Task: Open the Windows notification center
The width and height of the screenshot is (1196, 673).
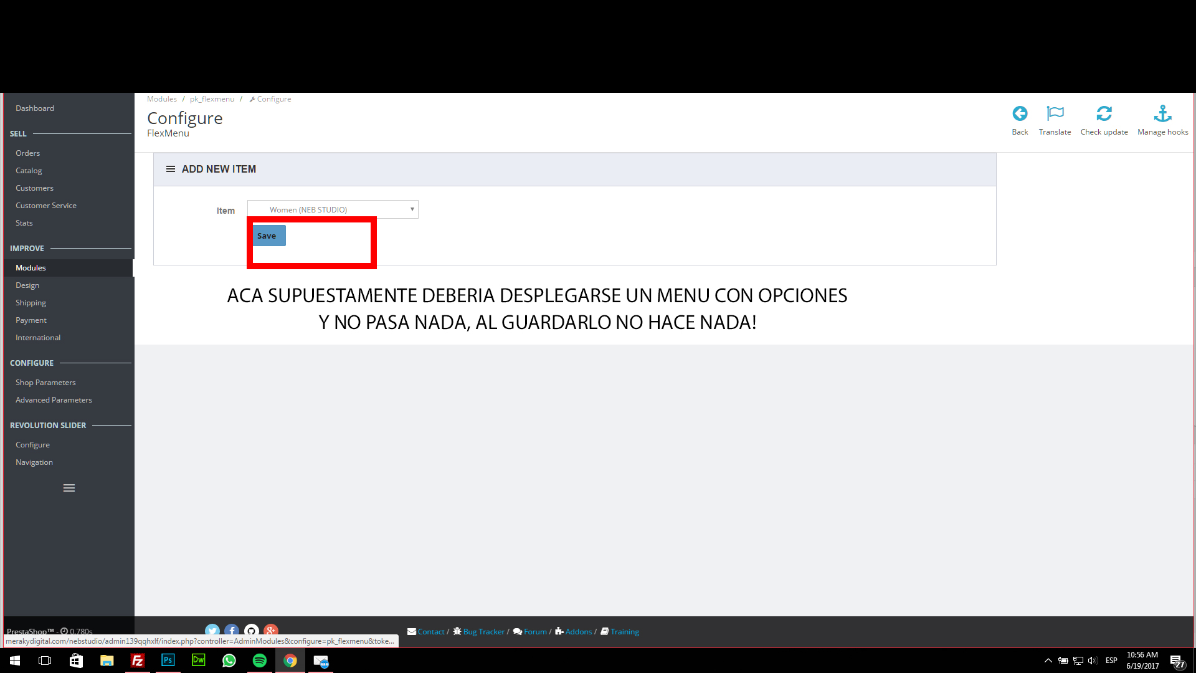Action: point(1177,661)
